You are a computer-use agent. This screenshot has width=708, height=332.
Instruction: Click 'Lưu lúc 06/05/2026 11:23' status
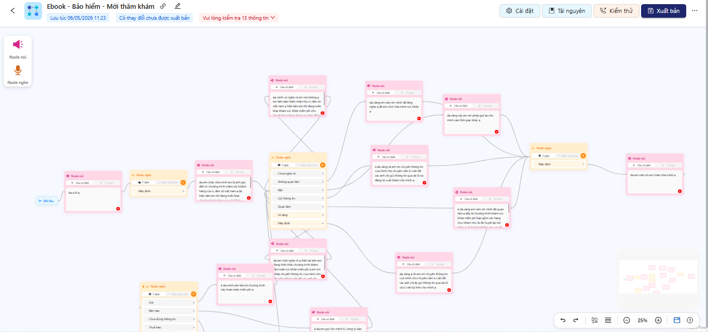pos(78,18)
